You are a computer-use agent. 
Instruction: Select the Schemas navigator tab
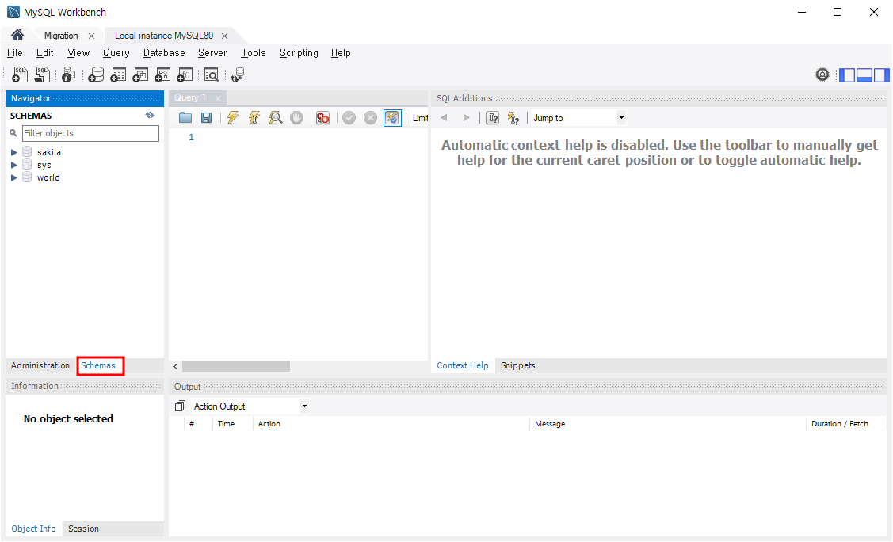pos(98,365)
